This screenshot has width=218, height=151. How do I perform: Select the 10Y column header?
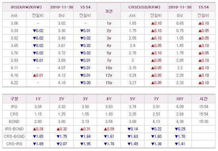180,99
